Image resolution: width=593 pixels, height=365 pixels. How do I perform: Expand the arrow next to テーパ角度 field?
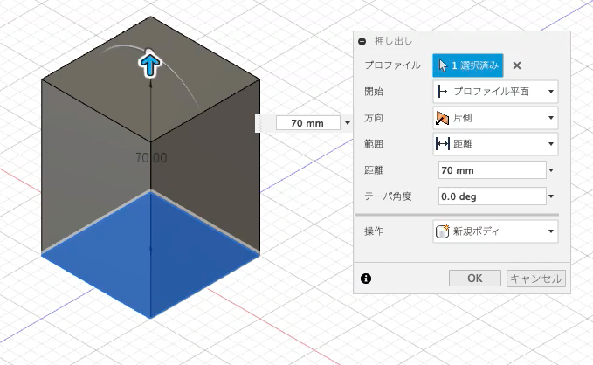(x=551, y=196)
